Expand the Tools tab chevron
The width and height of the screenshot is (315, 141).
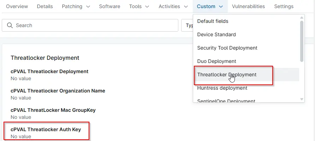147,7
